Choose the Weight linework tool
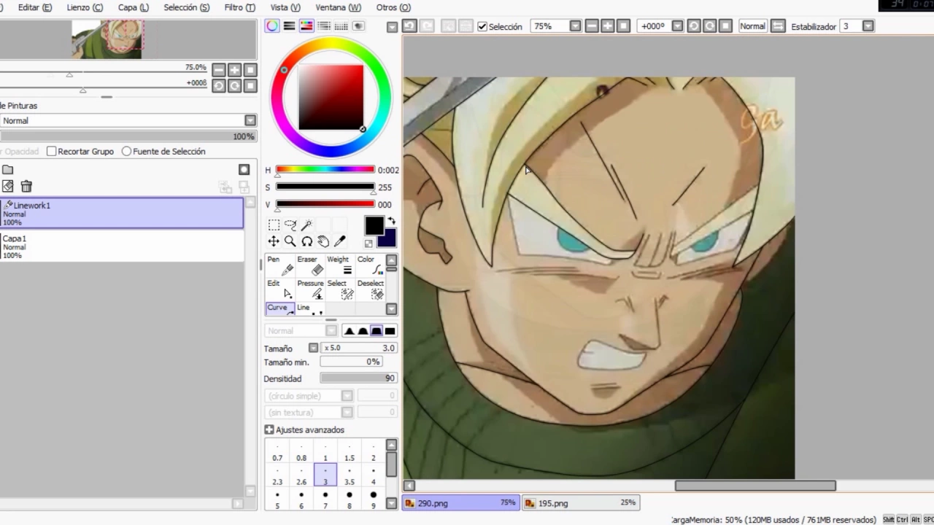The image size is (934, 525). 339,265
